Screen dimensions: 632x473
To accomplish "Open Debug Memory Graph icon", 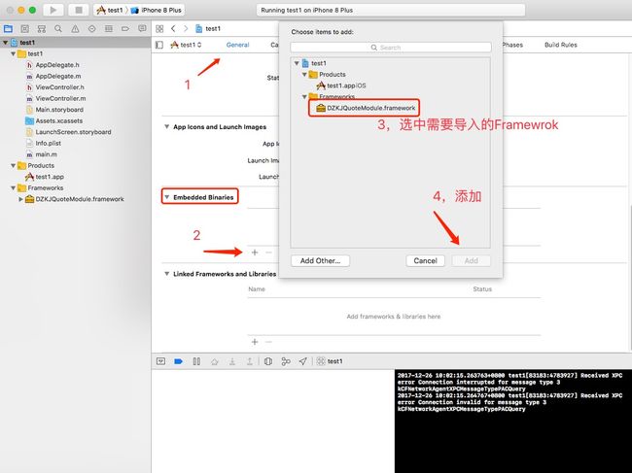I will point(286,361).
